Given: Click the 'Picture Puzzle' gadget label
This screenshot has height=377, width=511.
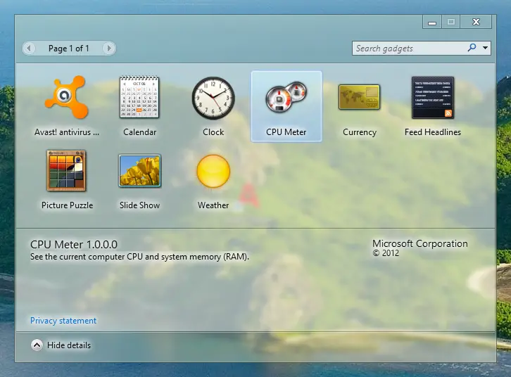Looking at the screenshot, I should click(67, 205).
